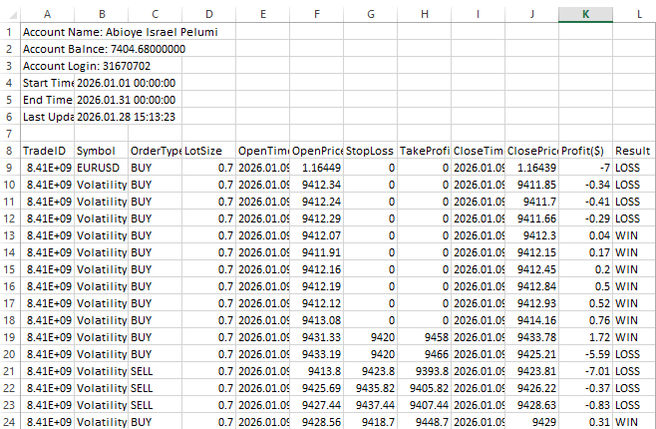656x429 pixels.
Task: Click close price cell 9411.7
Action: (531, 202)
